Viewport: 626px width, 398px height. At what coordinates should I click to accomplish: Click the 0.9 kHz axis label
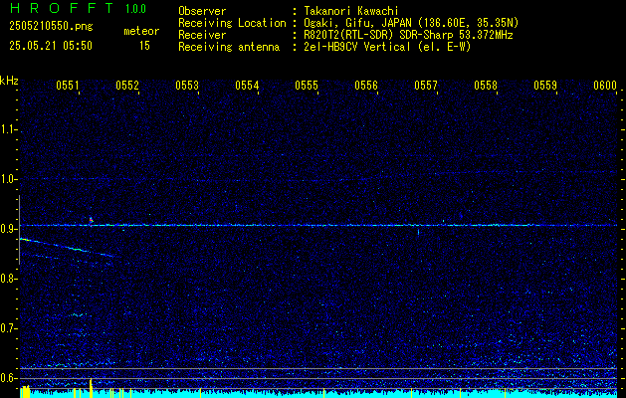[x=9, y=229]
